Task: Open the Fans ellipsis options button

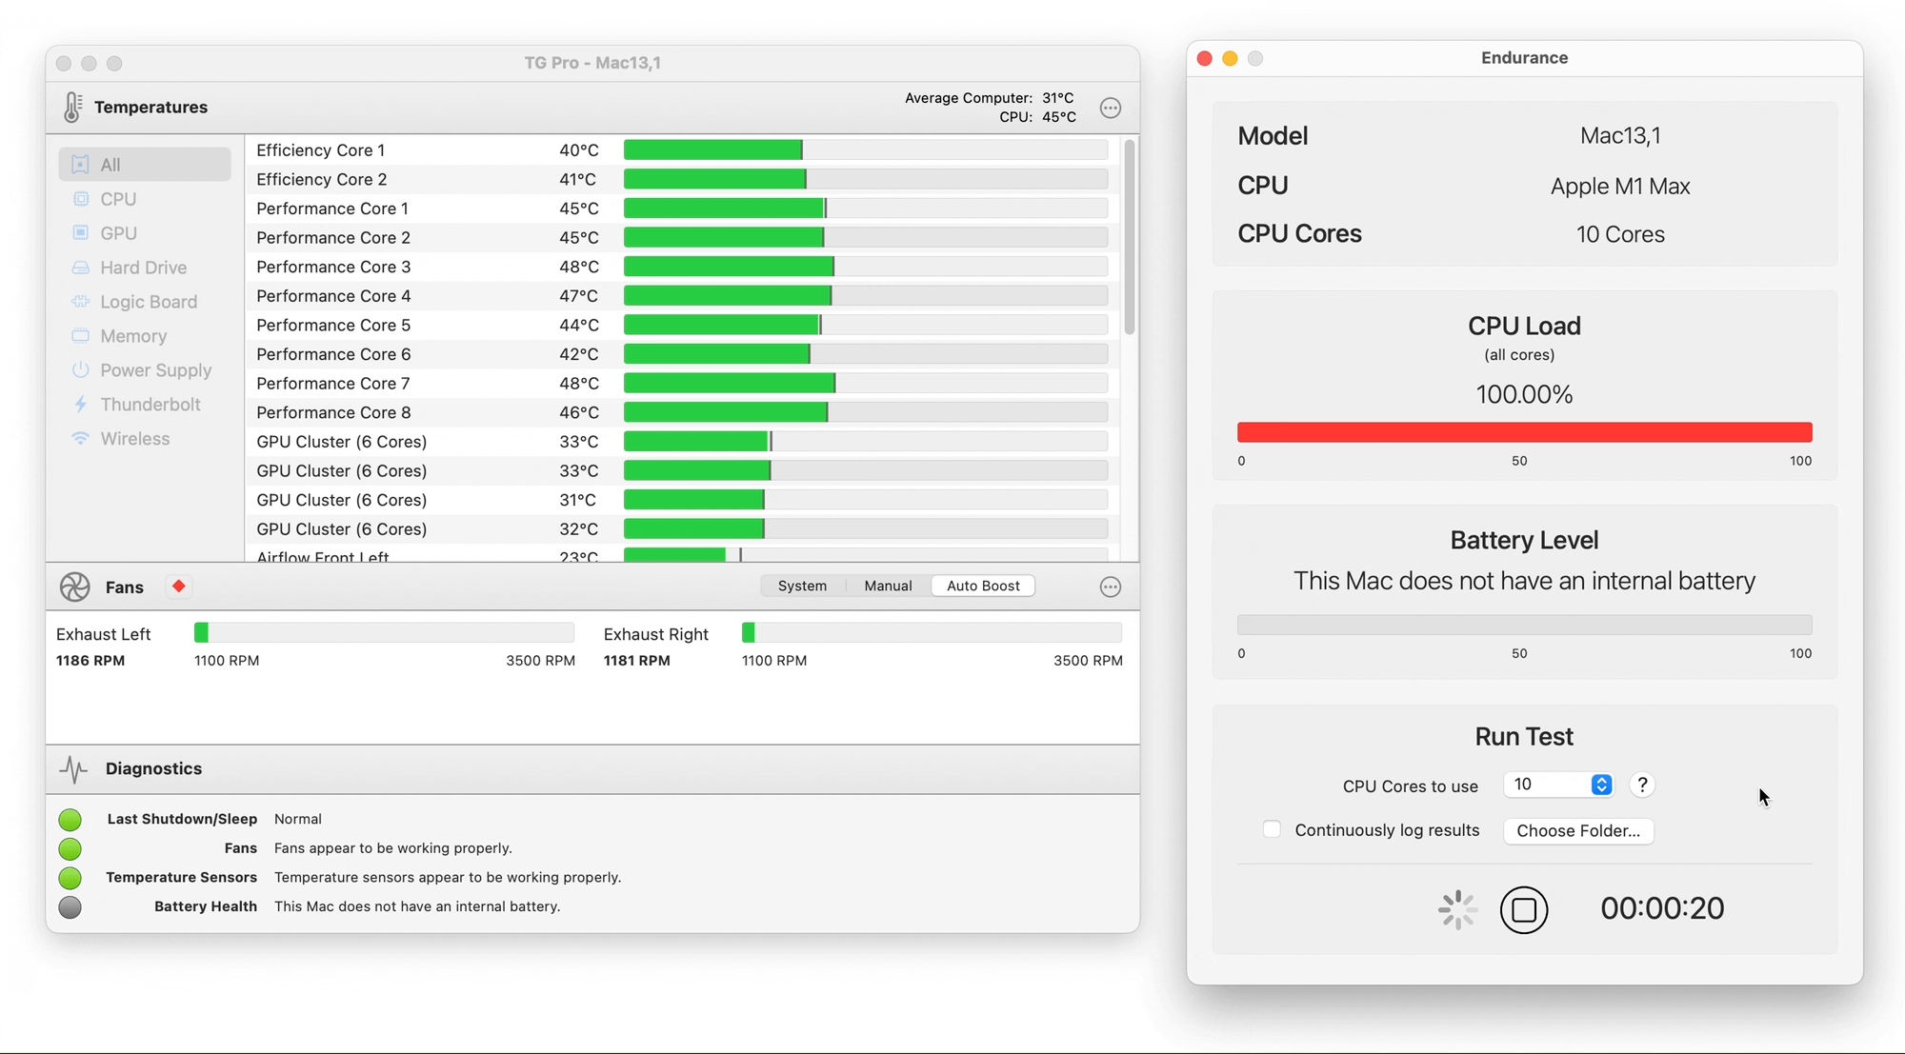Action: [x=1110, y=587]
